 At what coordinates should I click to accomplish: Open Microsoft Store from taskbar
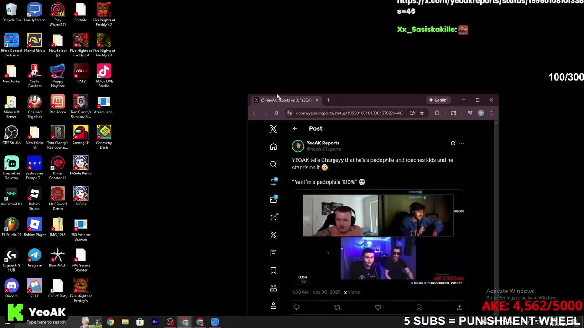[x=140, y=322]
